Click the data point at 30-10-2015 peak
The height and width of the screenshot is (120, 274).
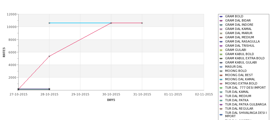coord(111,23)
